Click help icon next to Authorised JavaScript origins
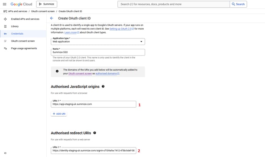 tap(103, 87)
